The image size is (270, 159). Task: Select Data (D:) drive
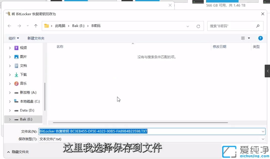pos(27,110)
